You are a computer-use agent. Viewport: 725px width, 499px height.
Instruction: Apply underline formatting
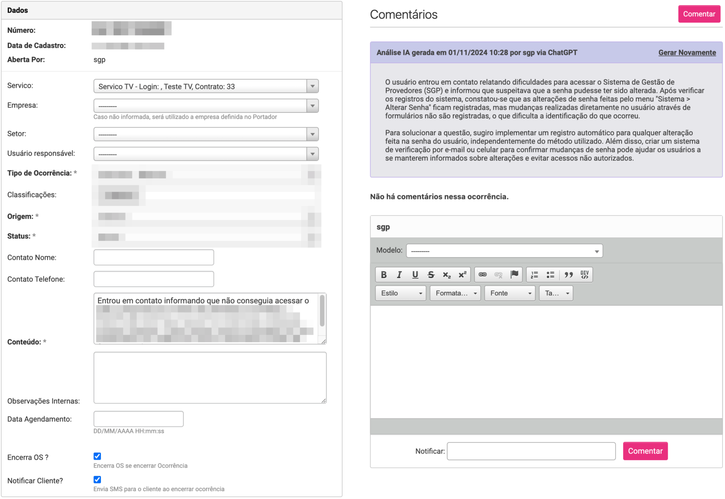click(415, 275)
